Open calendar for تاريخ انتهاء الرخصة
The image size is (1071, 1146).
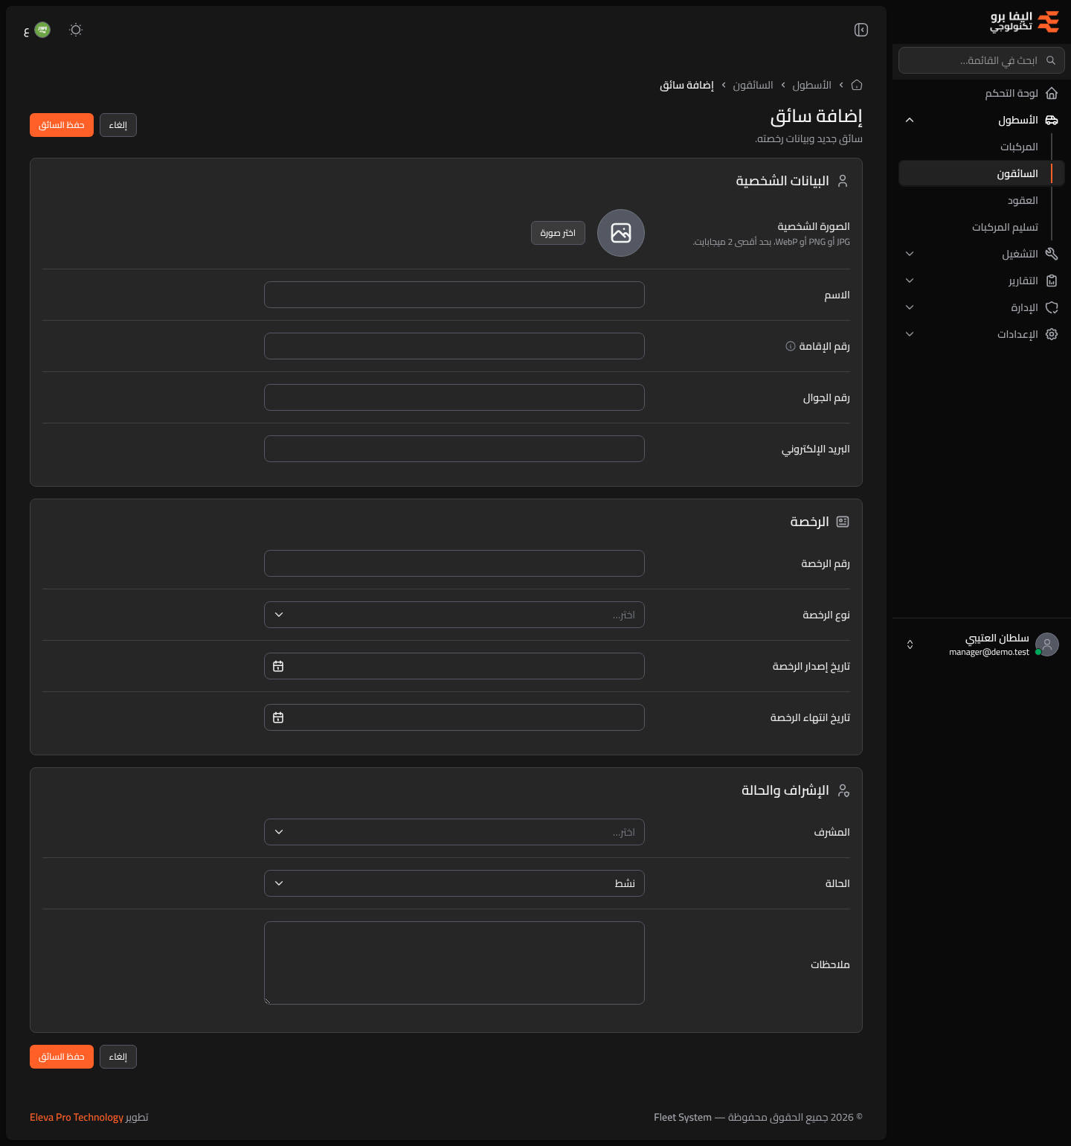tap(278, 717)
